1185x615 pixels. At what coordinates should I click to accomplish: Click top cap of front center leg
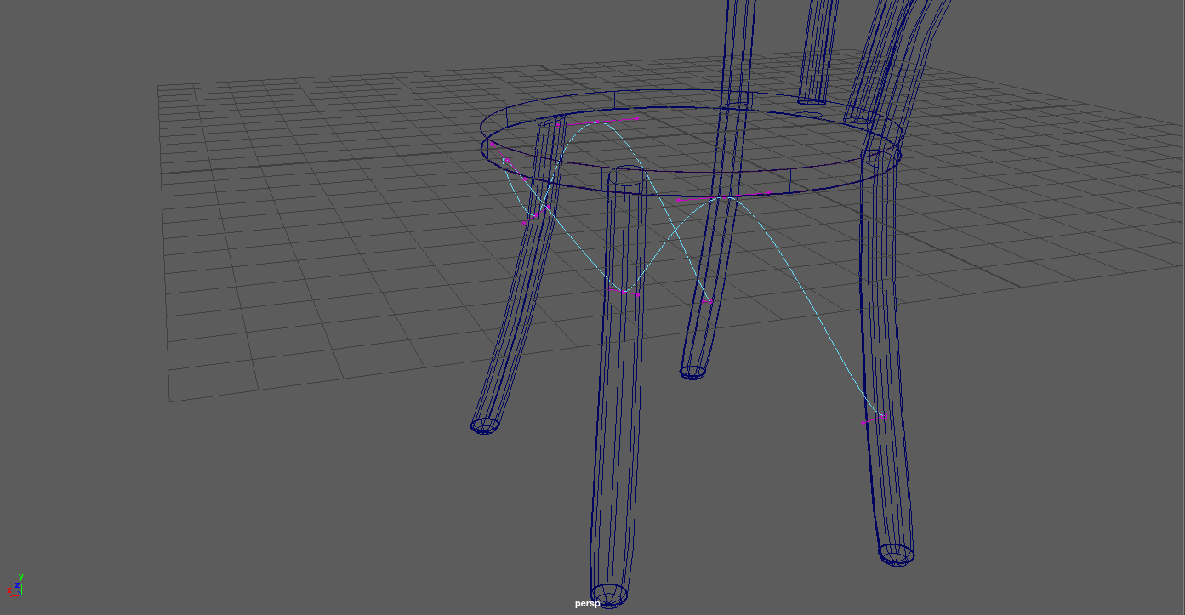(x=627, y=177)
